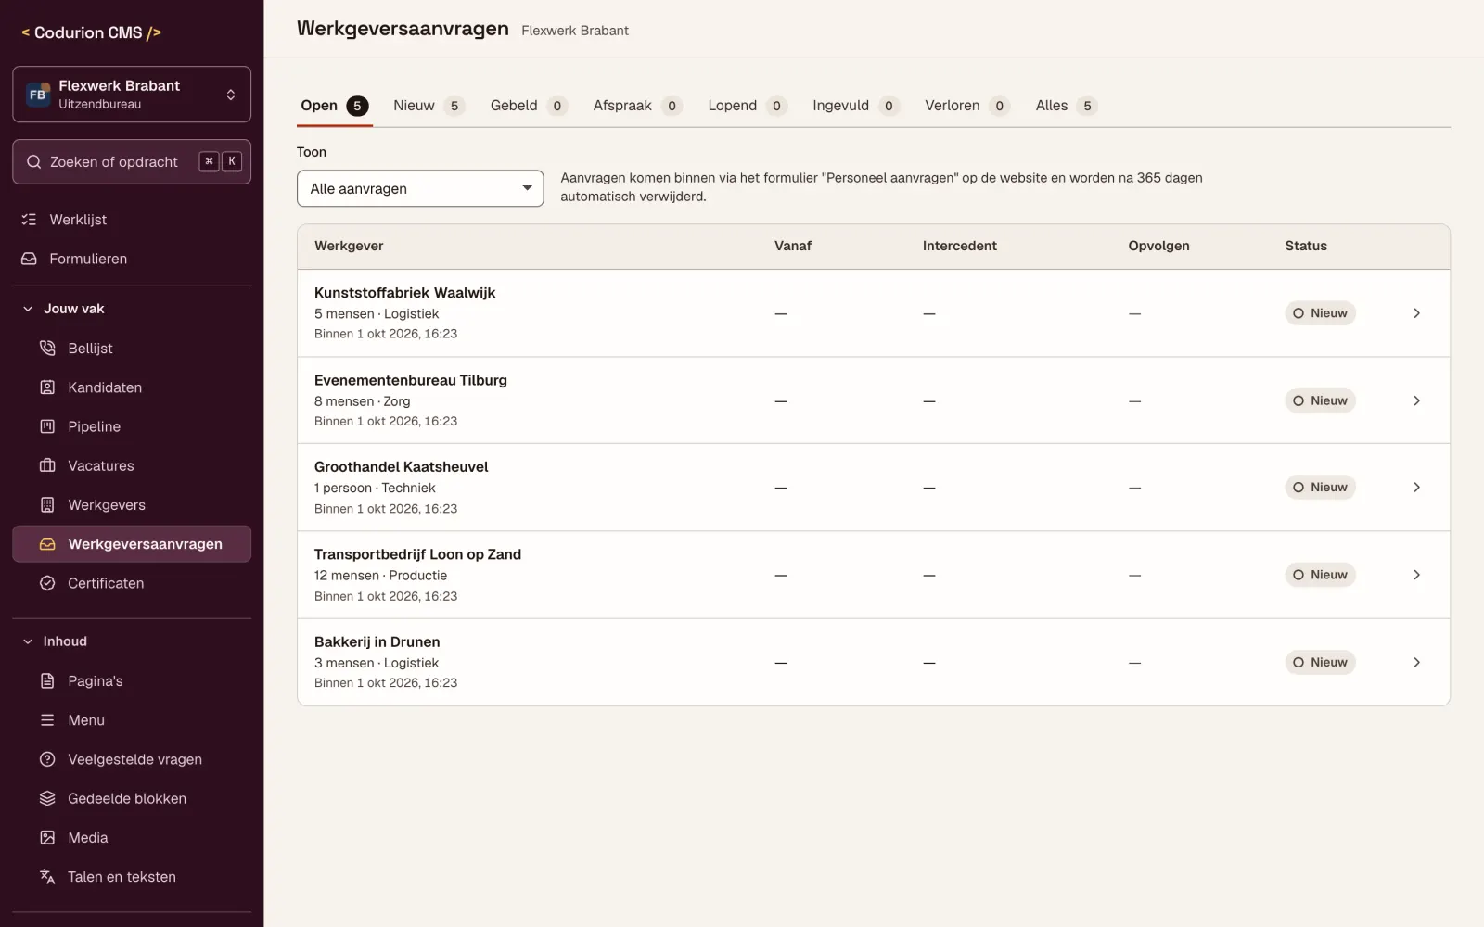Click the Media image icon
Screen dimensions: 1484x927
pos(47,837)
